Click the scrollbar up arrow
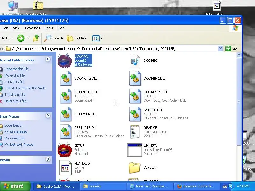The width and height of the screenshot is (255, 191). coord(239,55)
